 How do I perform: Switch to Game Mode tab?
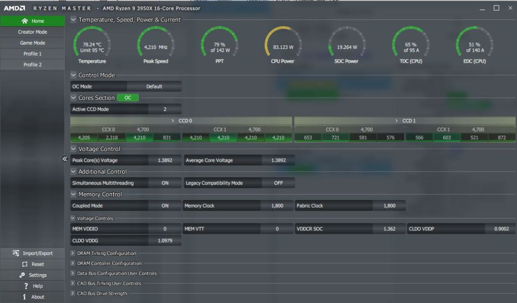pyautogui.click(x=32, y=43)
